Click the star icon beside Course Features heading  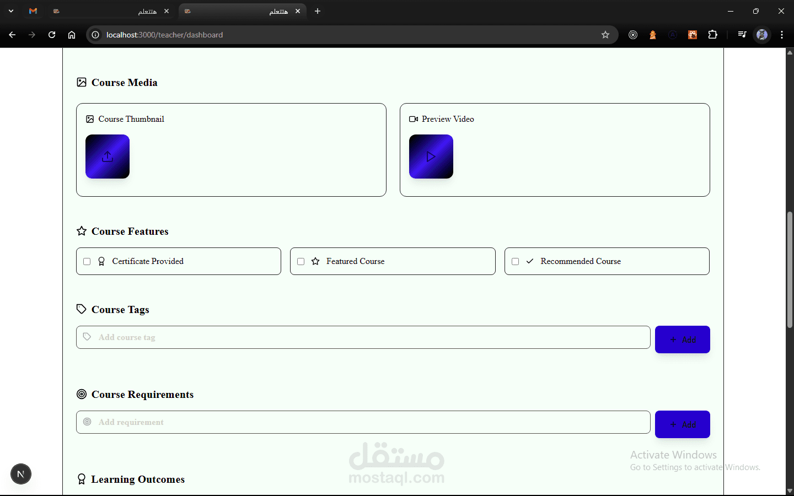coord(82,231)
